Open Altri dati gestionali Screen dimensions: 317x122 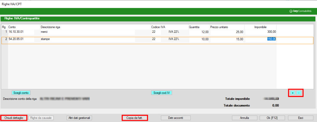click(x=79, y=118)
